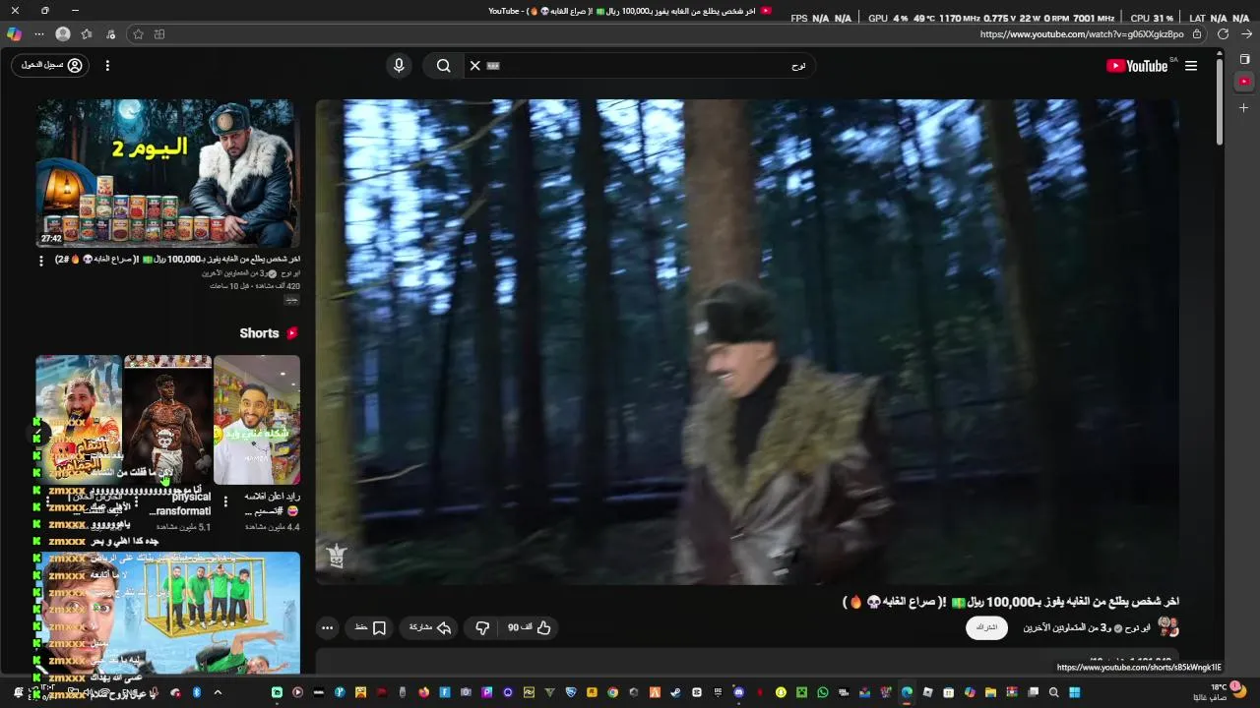The height and width of the screenshot is (708, 1260).
Task: Open YouTube settings three-dot menu
Action: [107, 66]
